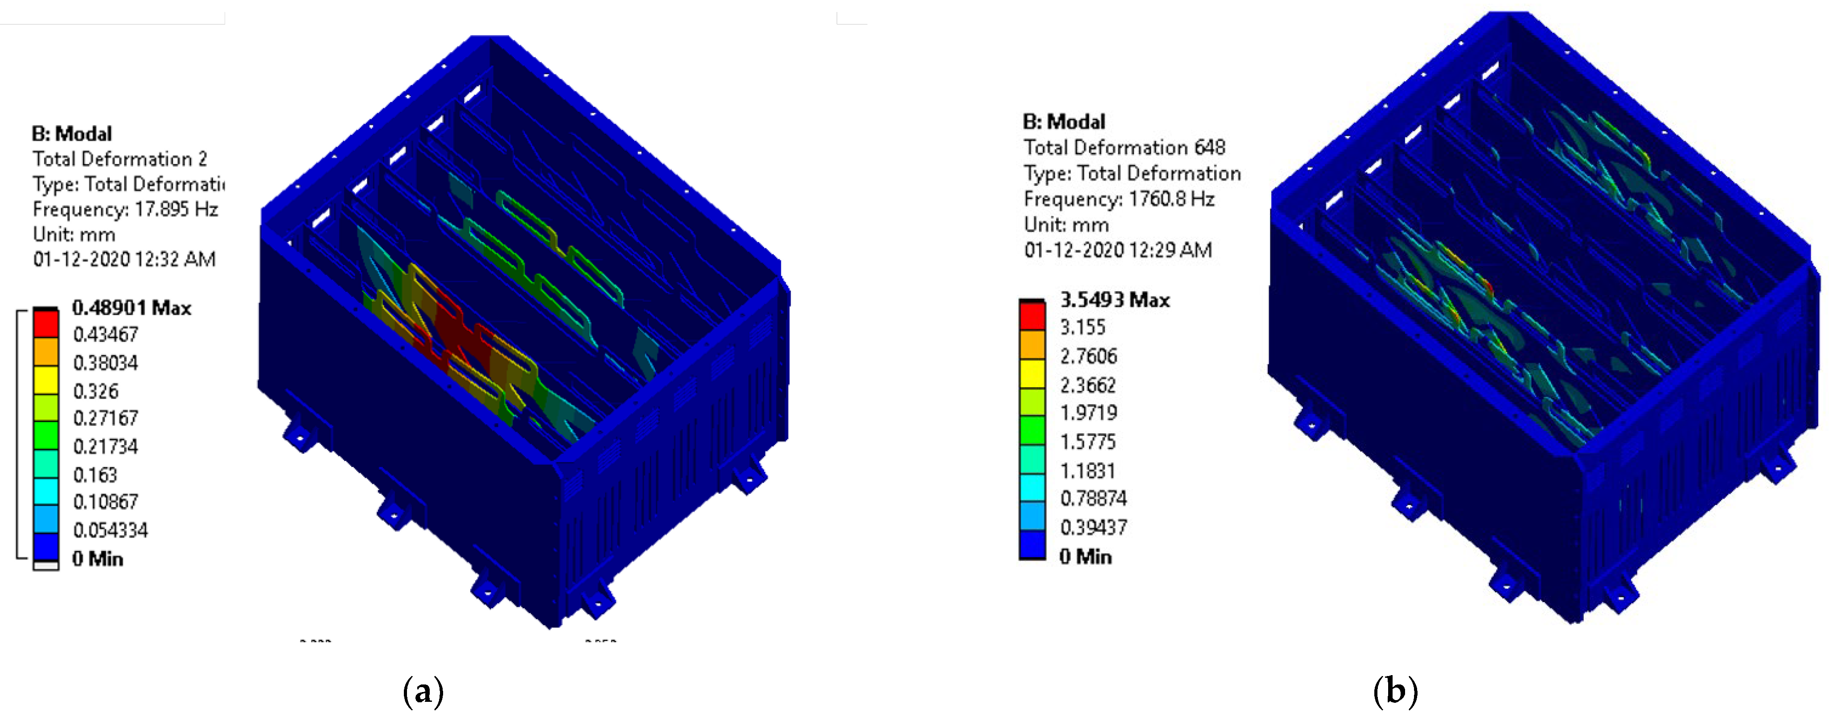The image size is (1829, 717).
Task: Click the yellow 0.326 legend color band
Action: (x=46, y=381)
